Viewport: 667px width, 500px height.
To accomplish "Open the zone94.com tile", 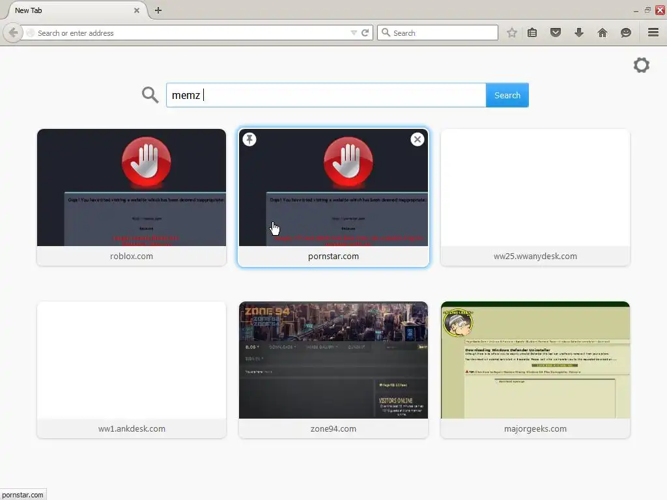I will 333,370.
